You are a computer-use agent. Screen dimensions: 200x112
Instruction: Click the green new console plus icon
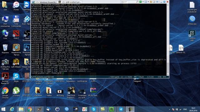tap(140, 2)
